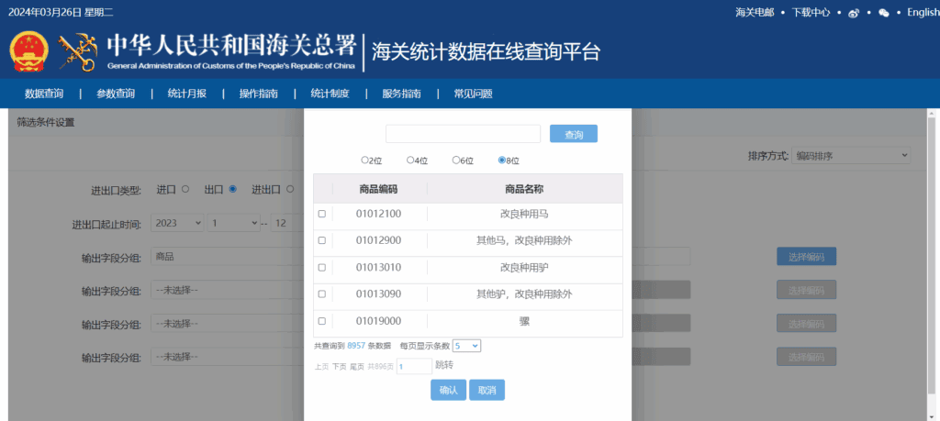Open the 统计月报 menu item
Screen dimensions: 940x421
pos(186,94)
